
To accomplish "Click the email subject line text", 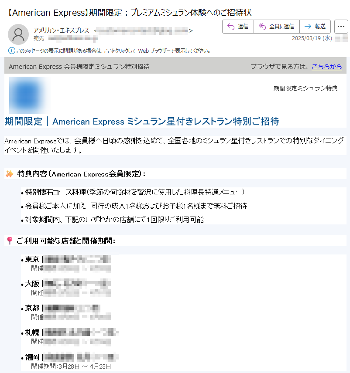I will (x=129, y=12).
